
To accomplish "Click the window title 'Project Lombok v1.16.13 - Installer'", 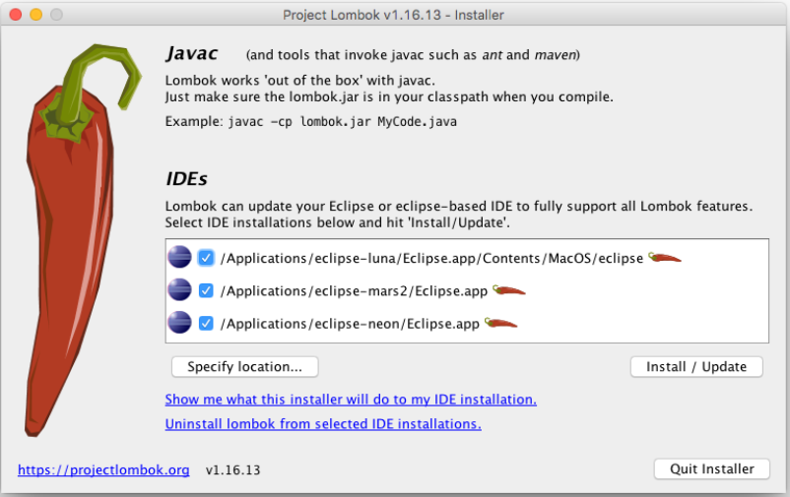I will click(393, 15).
